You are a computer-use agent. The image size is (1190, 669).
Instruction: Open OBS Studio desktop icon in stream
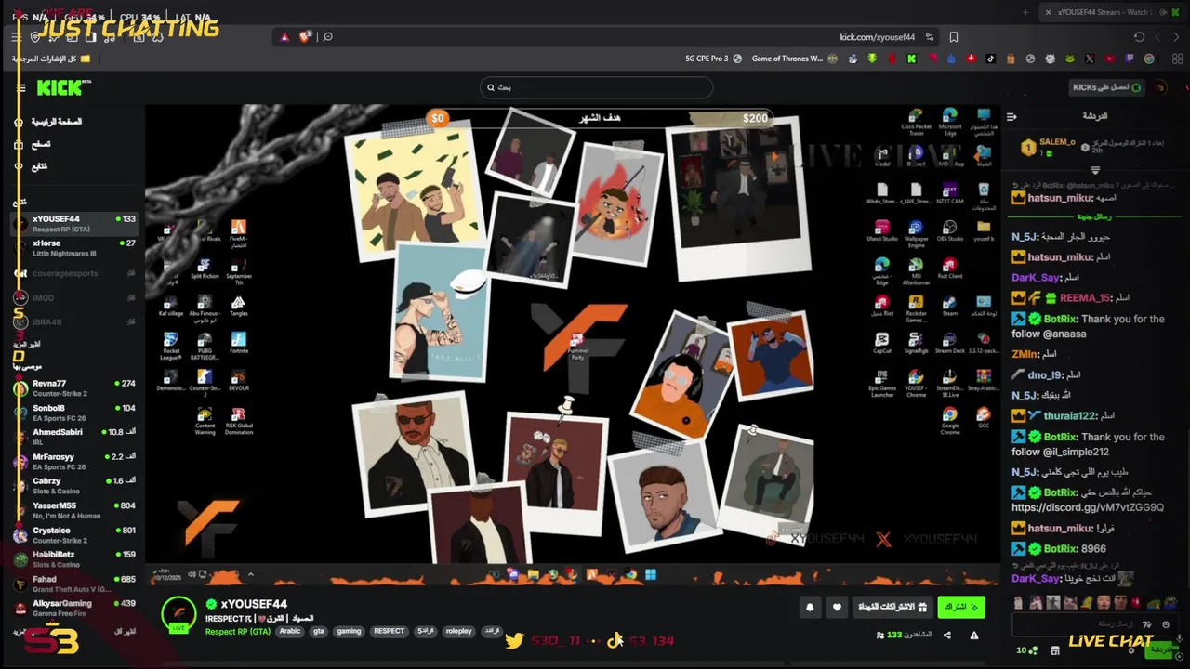(949, 230)
